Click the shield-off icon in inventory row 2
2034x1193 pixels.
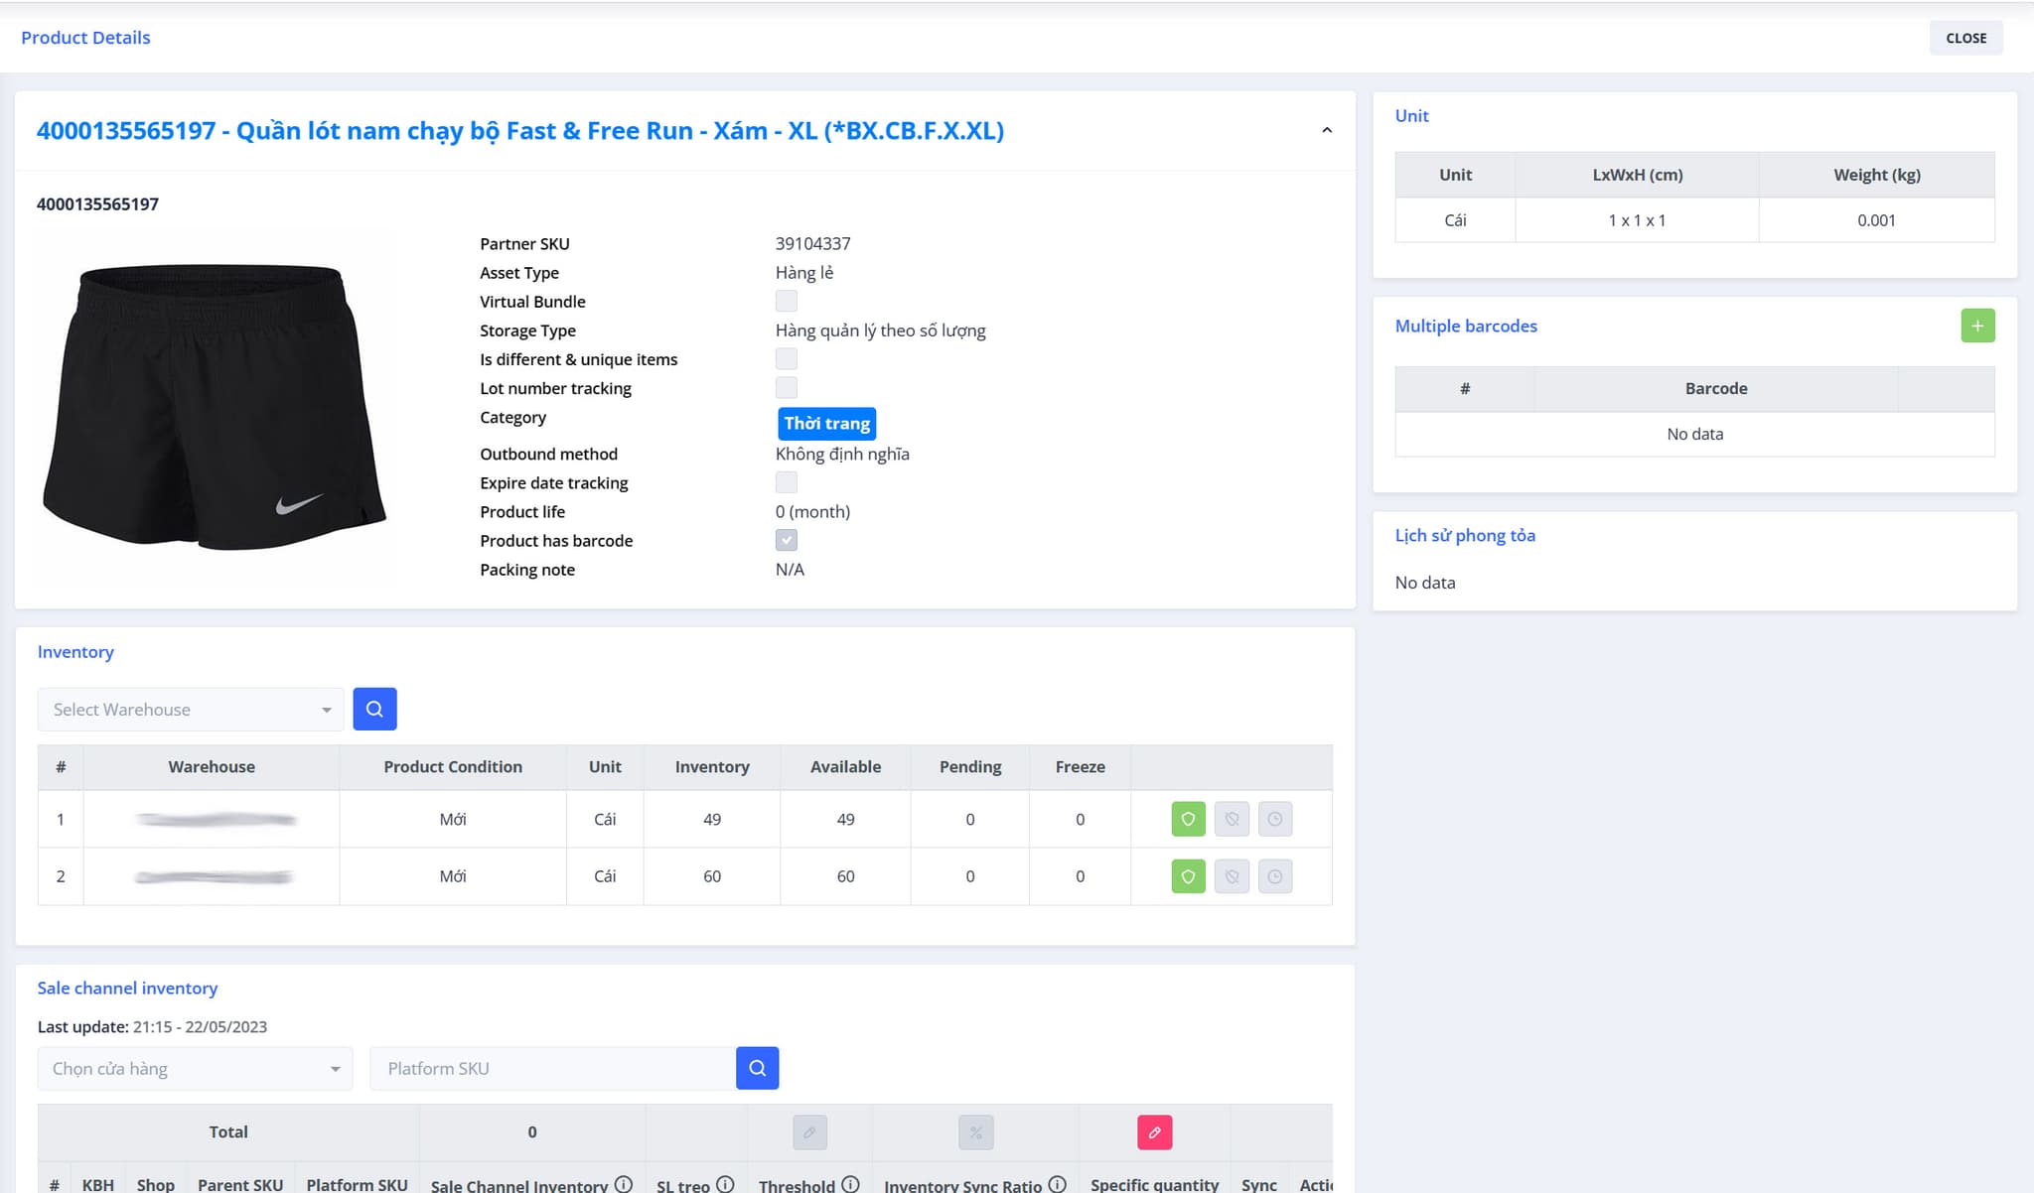pyautogui.click(x=1232, y=875)
